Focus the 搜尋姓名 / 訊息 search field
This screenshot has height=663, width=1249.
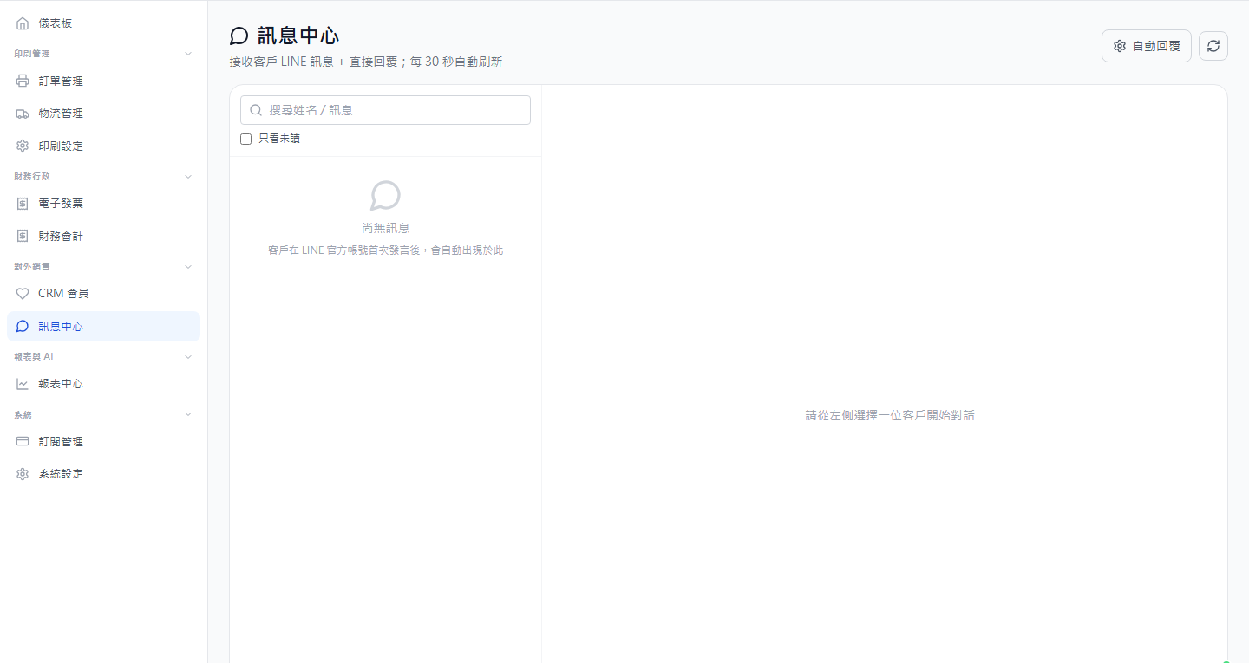pyautogui.click(x=385, y=110)
